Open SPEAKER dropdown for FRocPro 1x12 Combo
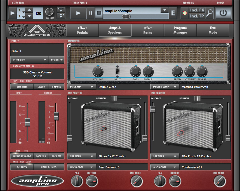 point(165,156)
